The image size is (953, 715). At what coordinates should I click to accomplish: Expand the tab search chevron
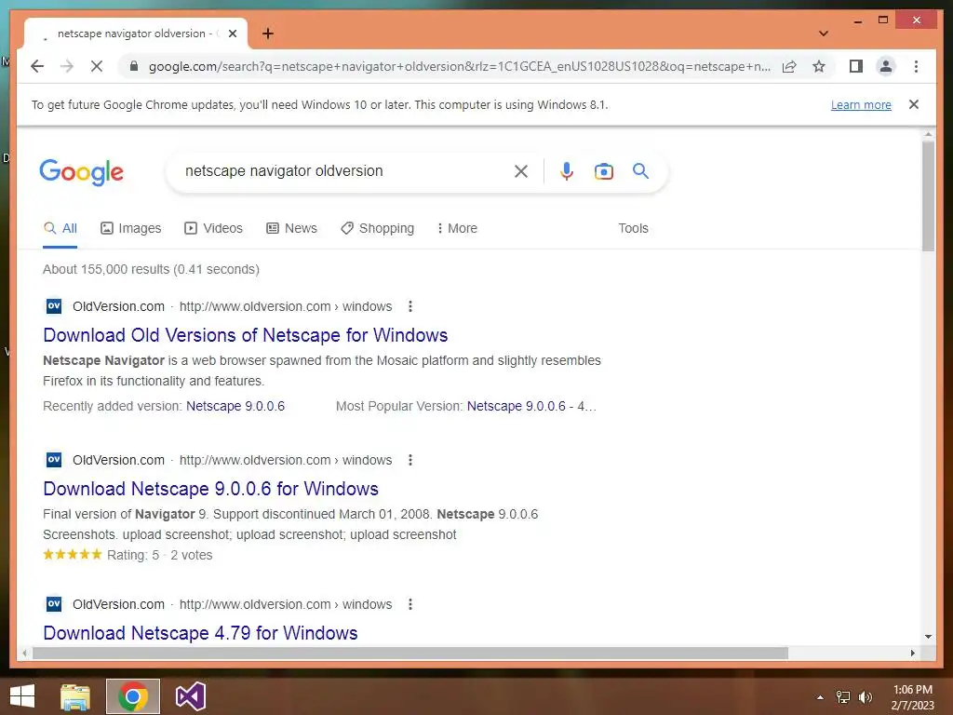(x=823, y=34)
